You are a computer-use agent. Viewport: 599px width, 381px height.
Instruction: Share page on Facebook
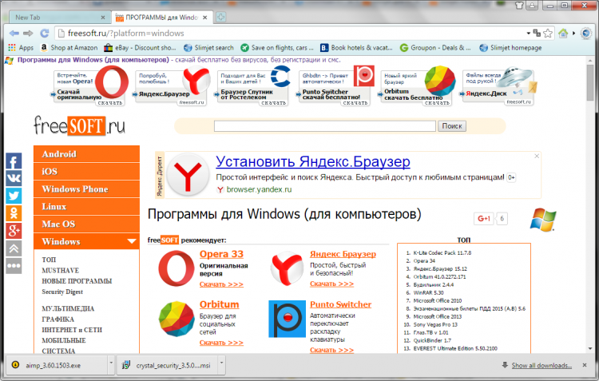14,161
